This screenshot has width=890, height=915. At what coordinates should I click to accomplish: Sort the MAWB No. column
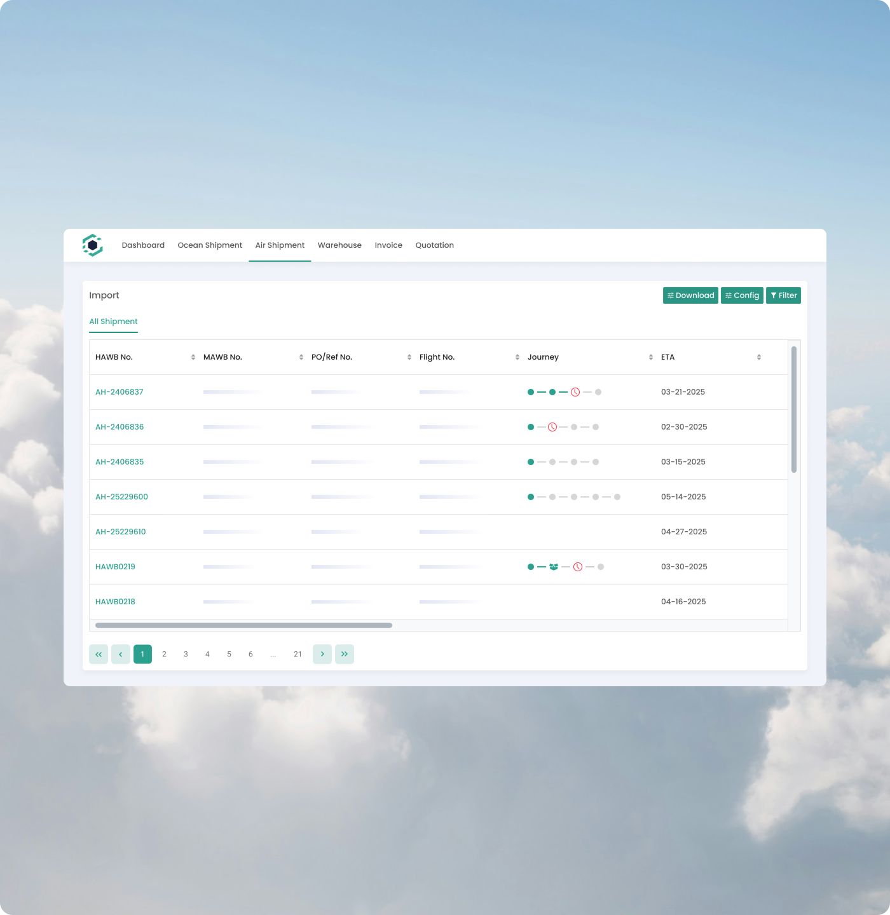(301, 357)
